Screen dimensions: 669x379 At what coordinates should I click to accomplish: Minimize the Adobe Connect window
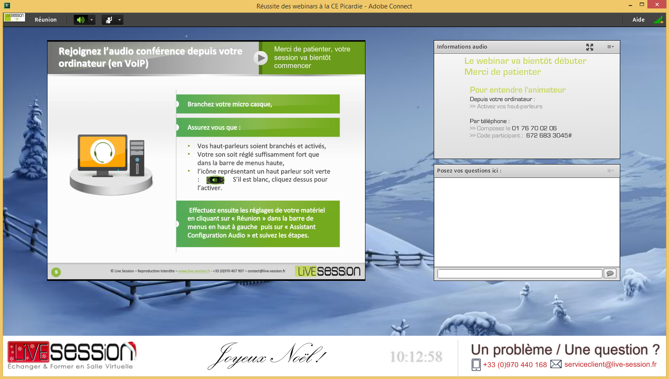[x=630, y=5]
